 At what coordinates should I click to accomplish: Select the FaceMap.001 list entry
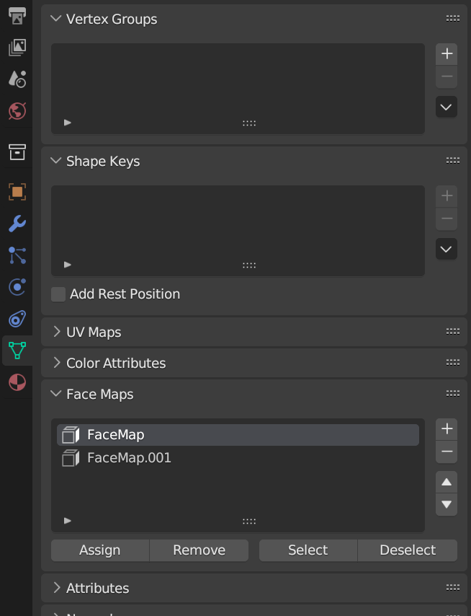130,458
